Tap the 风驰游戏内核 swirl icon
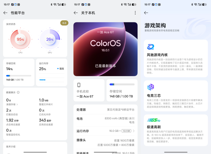 (151, 47)
